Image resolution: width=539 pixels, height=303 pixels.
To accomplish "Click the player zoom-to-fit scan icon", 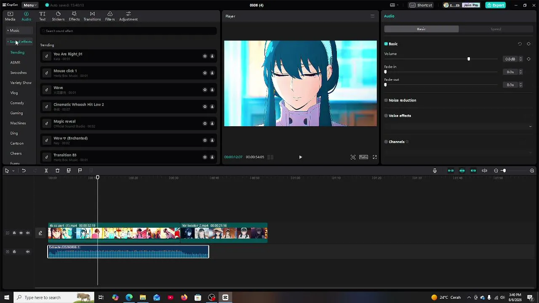I will (353, 157).
